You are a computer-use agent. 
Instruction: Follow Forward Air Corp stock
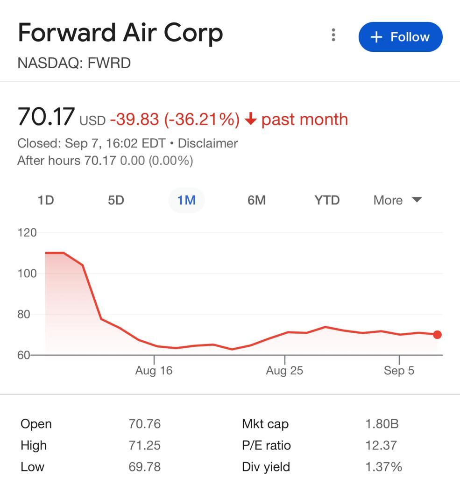coord(400,37)
